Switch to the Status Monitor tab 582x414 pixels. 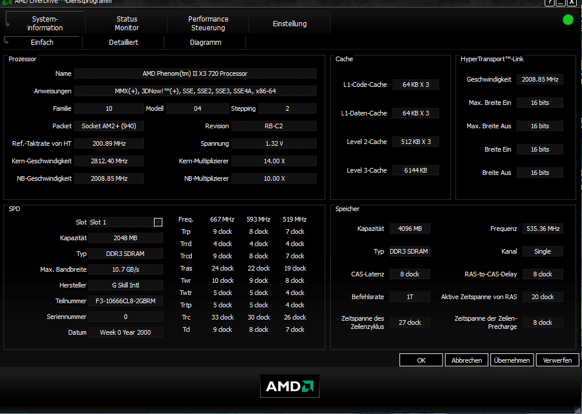click(x=127, y=23)
